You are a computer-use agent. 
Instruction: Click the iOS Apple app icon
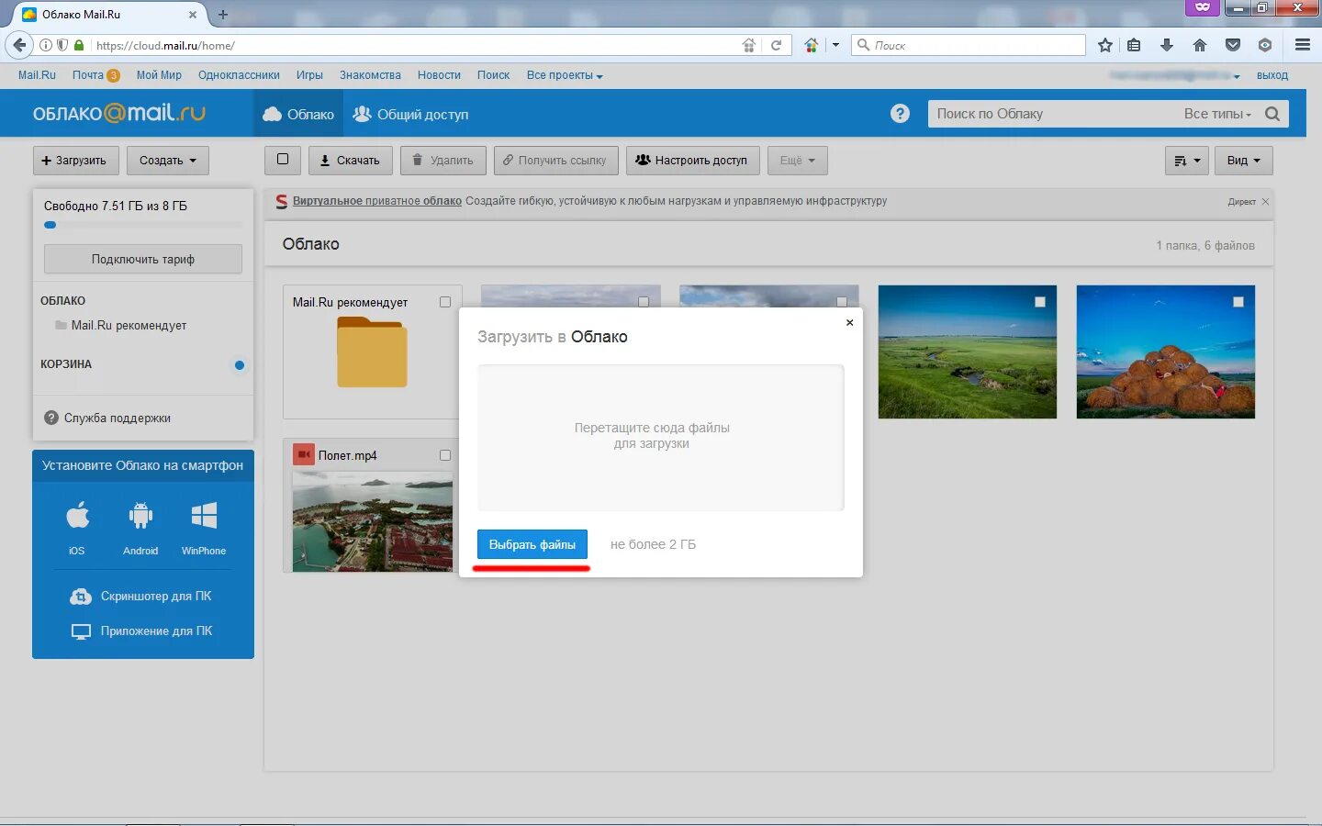[x=78, y=516]
